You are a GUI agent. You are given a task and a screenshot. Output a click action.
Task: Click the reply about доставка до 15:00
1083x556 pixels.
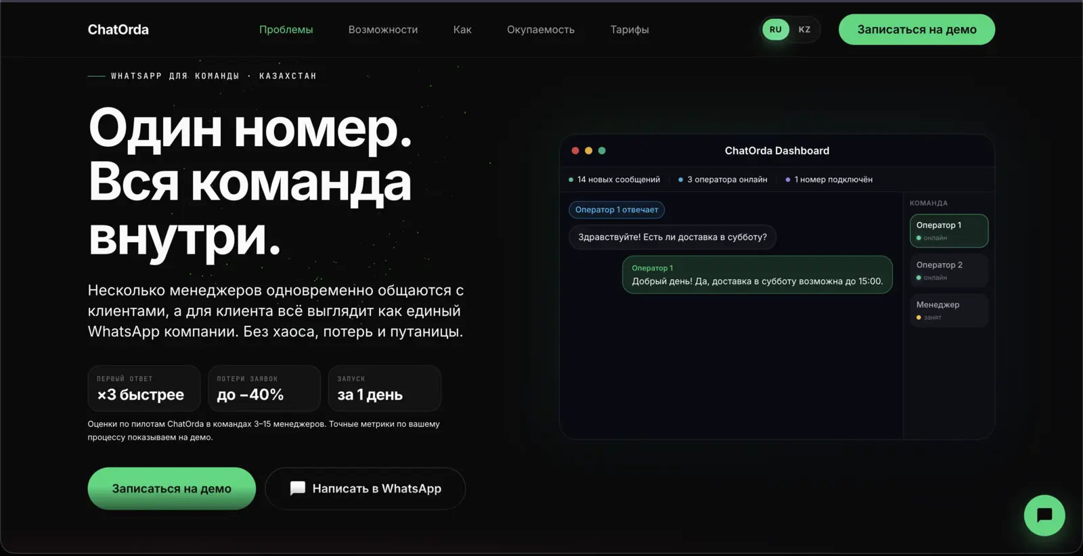click(757, 275)
